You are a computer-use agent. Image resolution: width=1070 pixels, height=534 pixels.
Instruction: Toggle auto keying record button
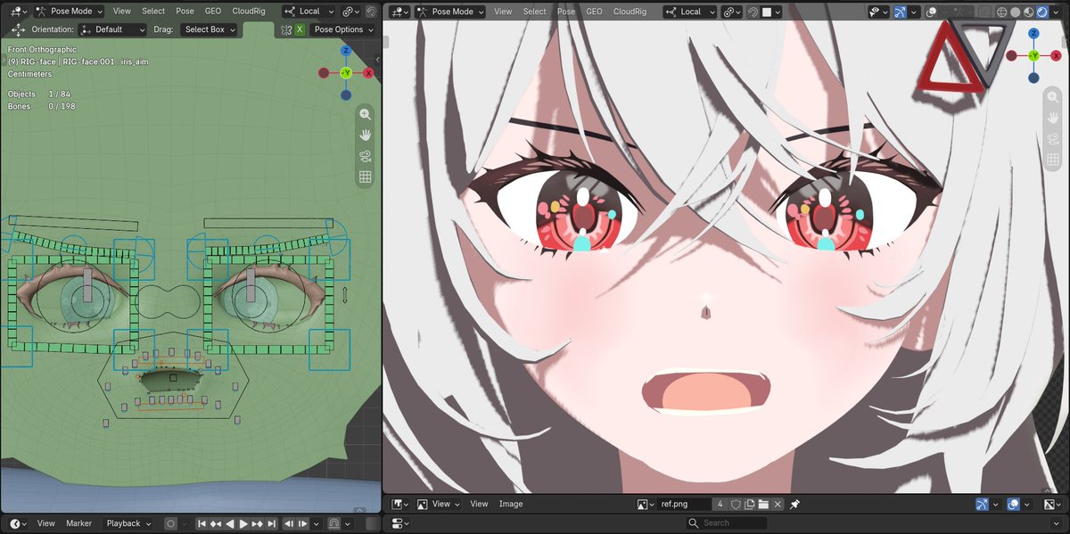click(x=171, y=523)
